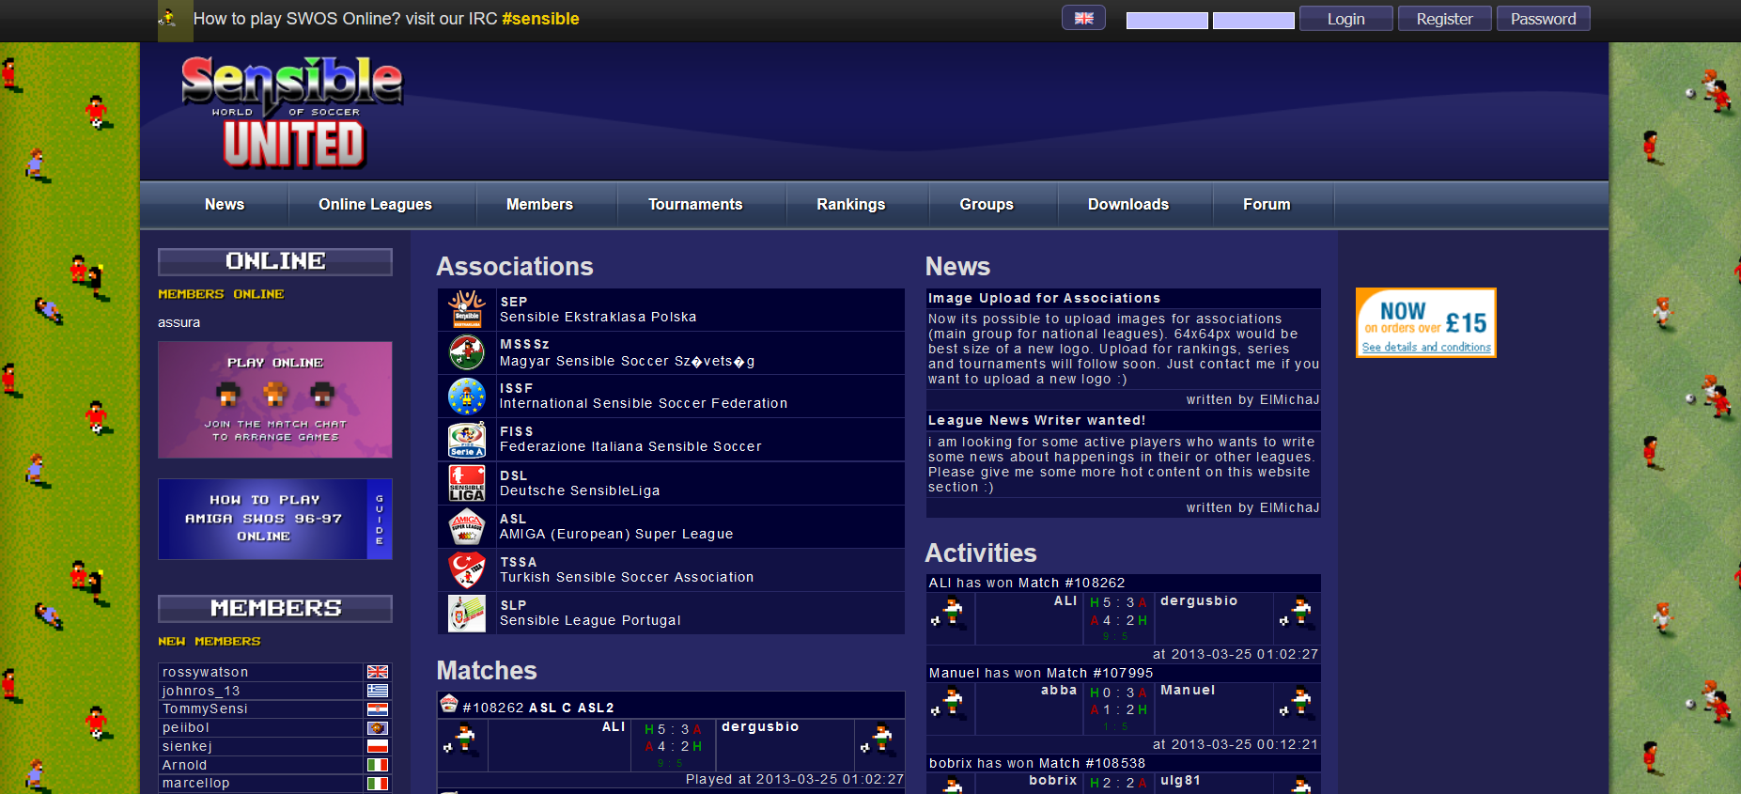The image size is (1741, 794).
Task: Open the SEP association logo icon
Action: 467,309
